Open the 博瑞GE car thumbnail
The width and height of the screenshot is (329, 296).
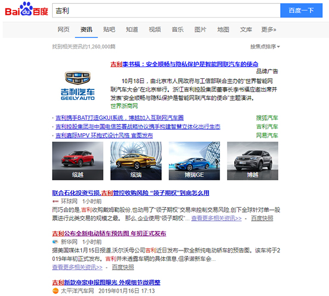194,161
